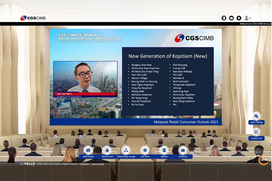Expand the profile dropdown arrow
Screen dimensions: 272x181
[x=250, y=18]
